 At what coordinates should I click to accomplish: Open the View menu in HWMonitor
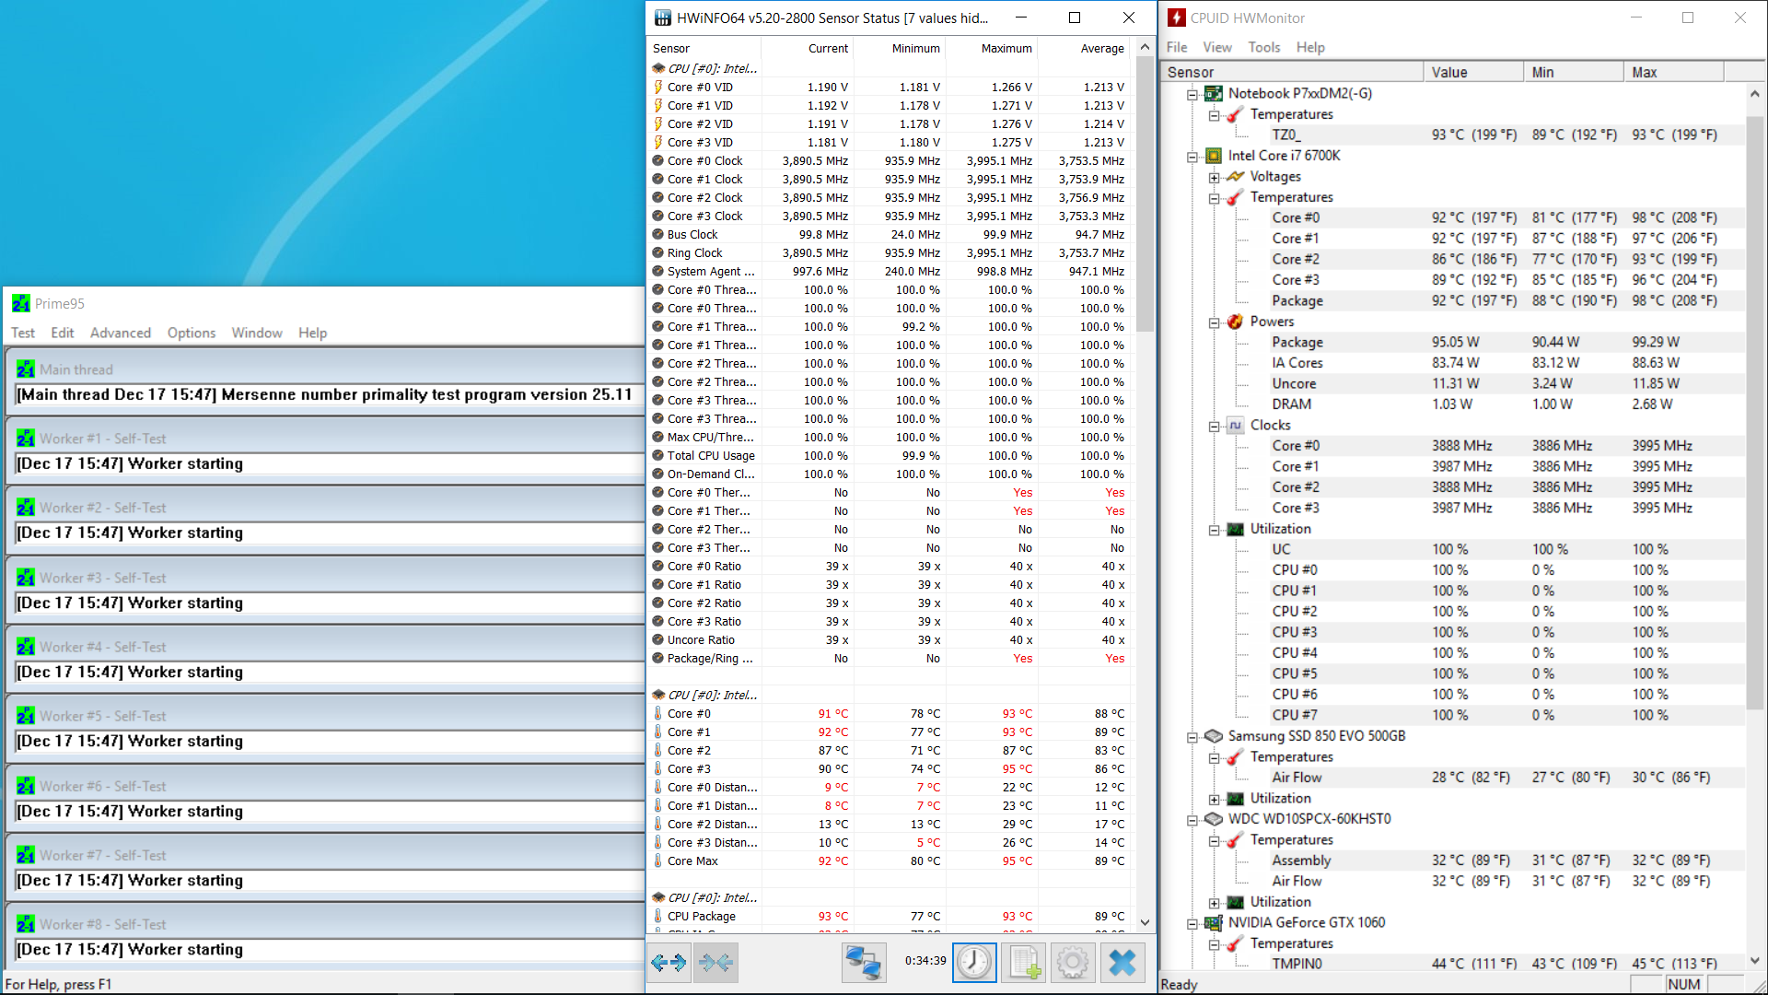[1216, 47]
